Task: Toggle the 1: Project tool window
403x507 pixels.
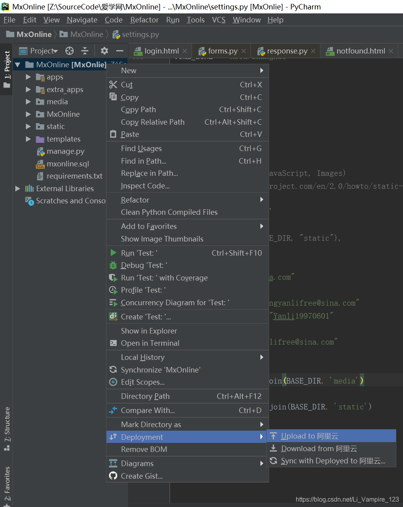Action: [7, 69]
